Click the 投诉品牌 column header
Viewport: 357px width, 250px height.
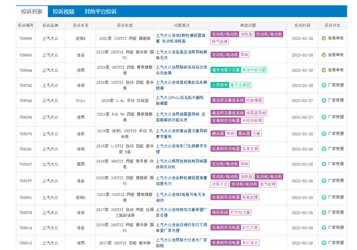pos(51,25)
